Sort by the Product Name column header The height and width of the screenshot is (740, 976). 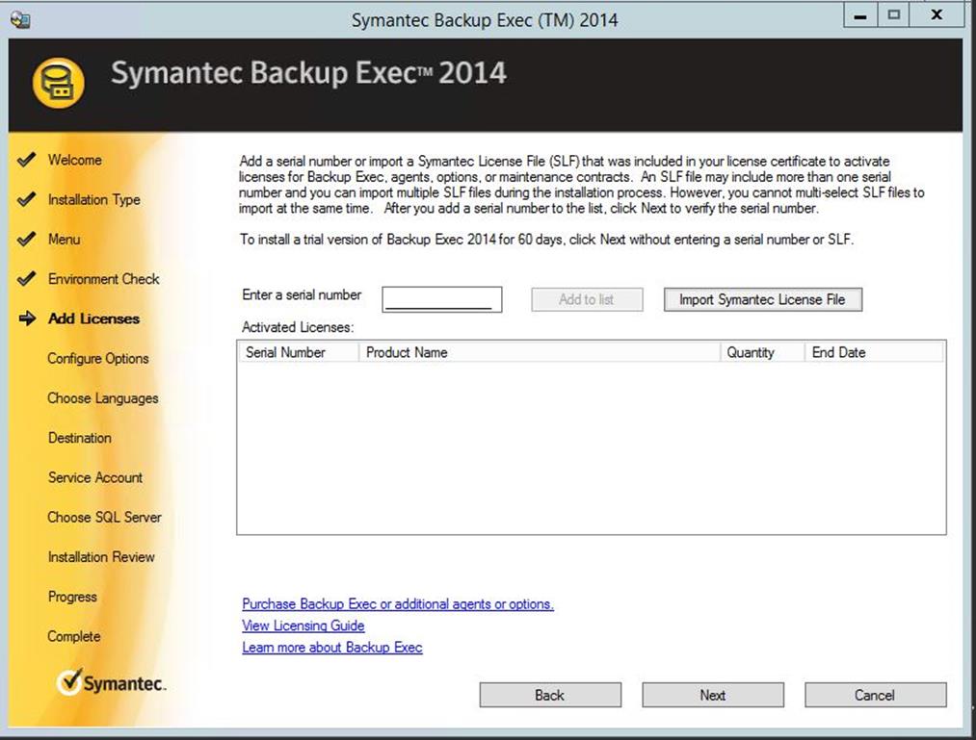click(540, 352)
